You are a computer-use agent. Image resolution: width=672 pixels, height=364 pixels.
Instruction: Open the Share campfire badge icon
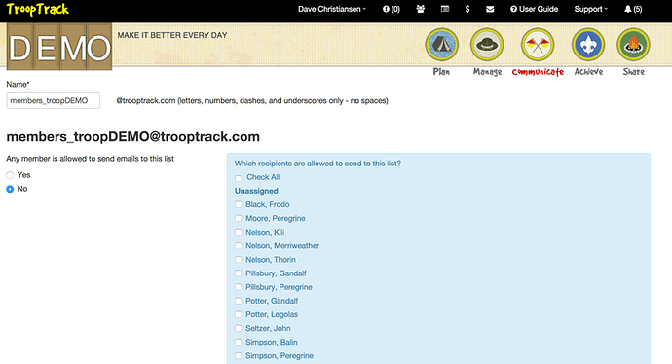pyautogui.click(x=633, y=45)
